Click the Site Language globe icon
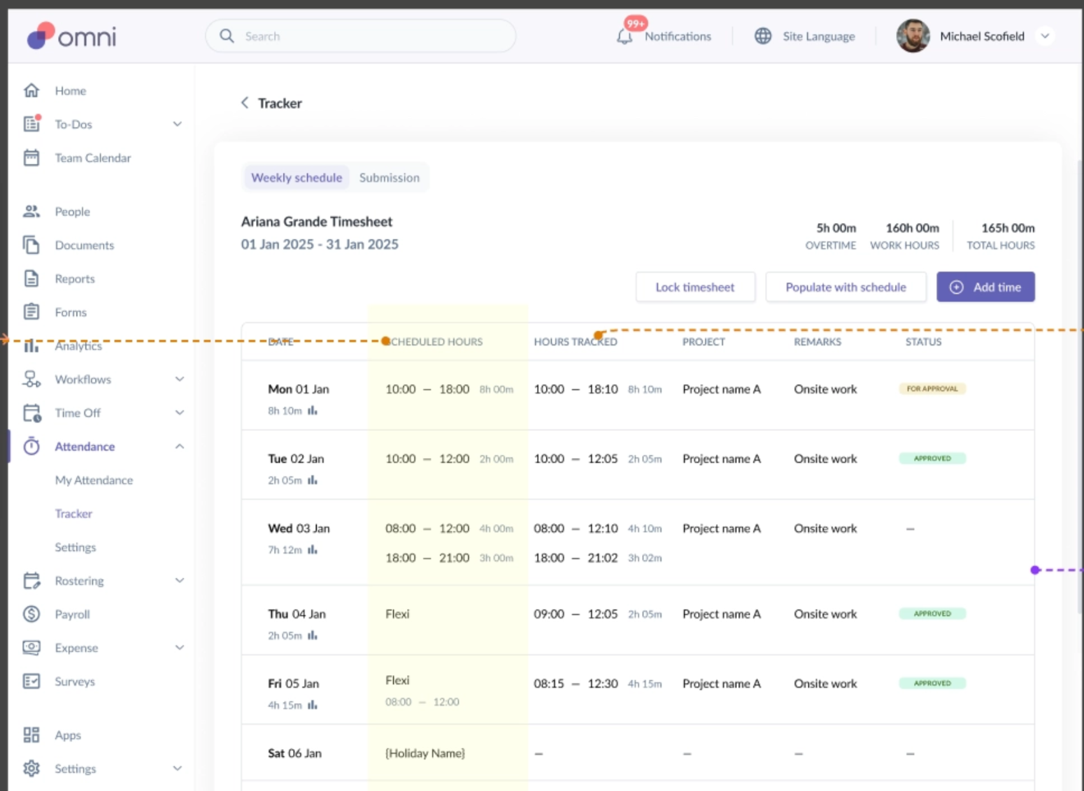 (762, 36)
